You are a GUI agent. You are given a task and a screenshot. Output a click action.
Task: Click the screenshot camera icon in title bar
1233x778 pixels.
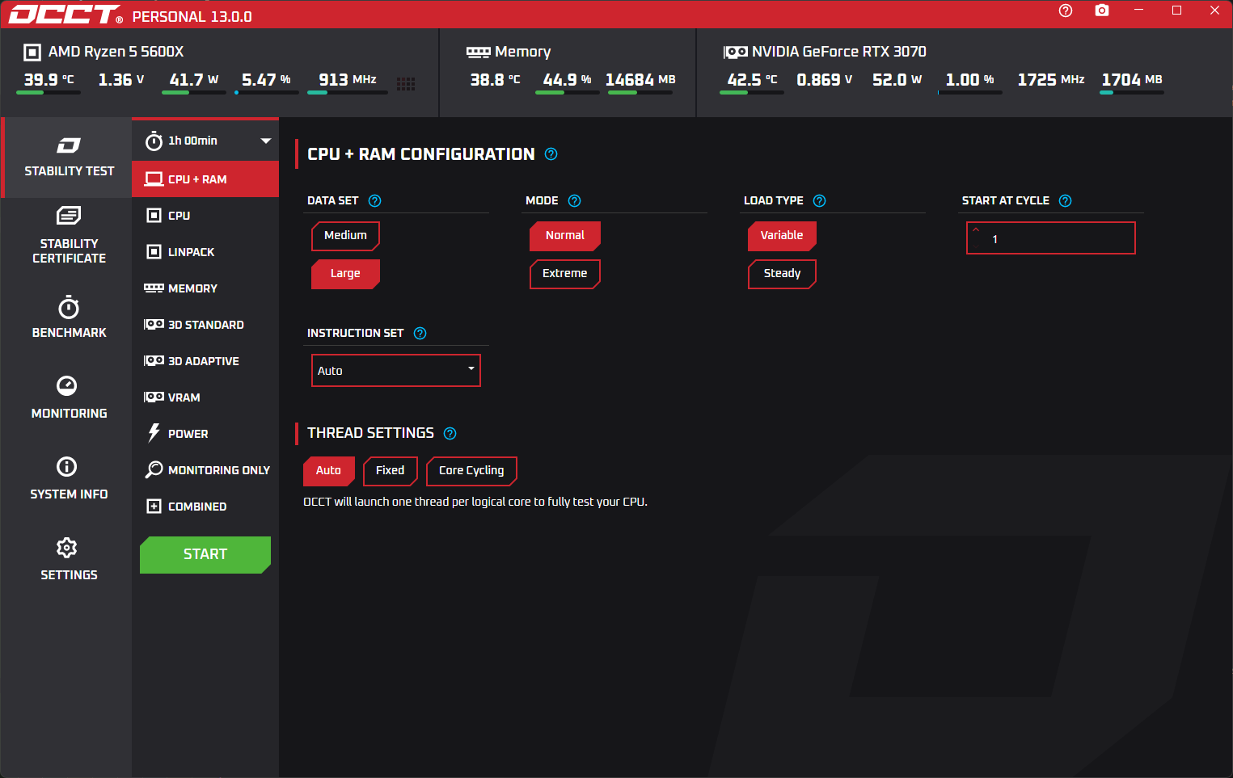(1101, 11)
